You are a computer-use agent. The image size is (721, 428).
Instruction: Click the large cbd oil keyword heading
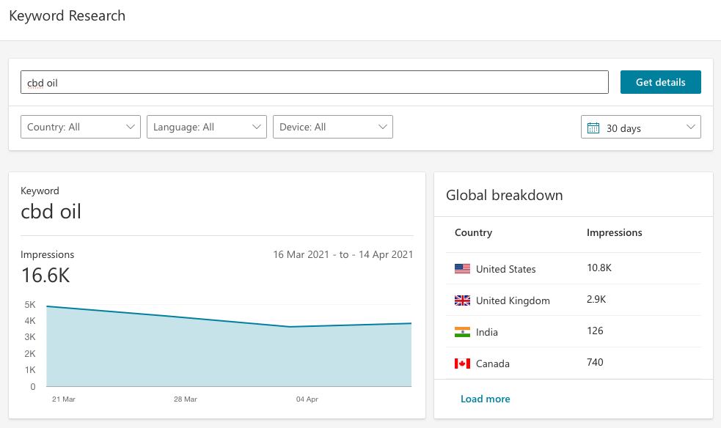(51, 212)
